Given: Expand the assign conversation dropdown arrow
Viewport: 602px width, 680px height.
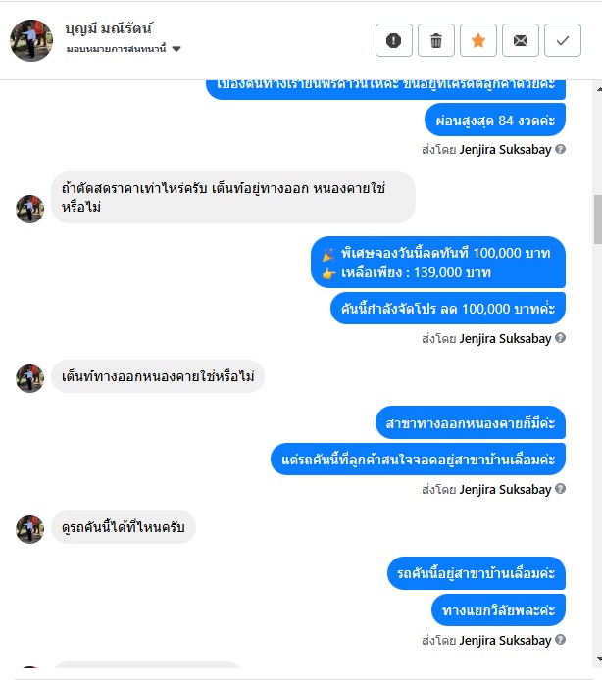Looking at the screenshot, I should click(176, 49).
